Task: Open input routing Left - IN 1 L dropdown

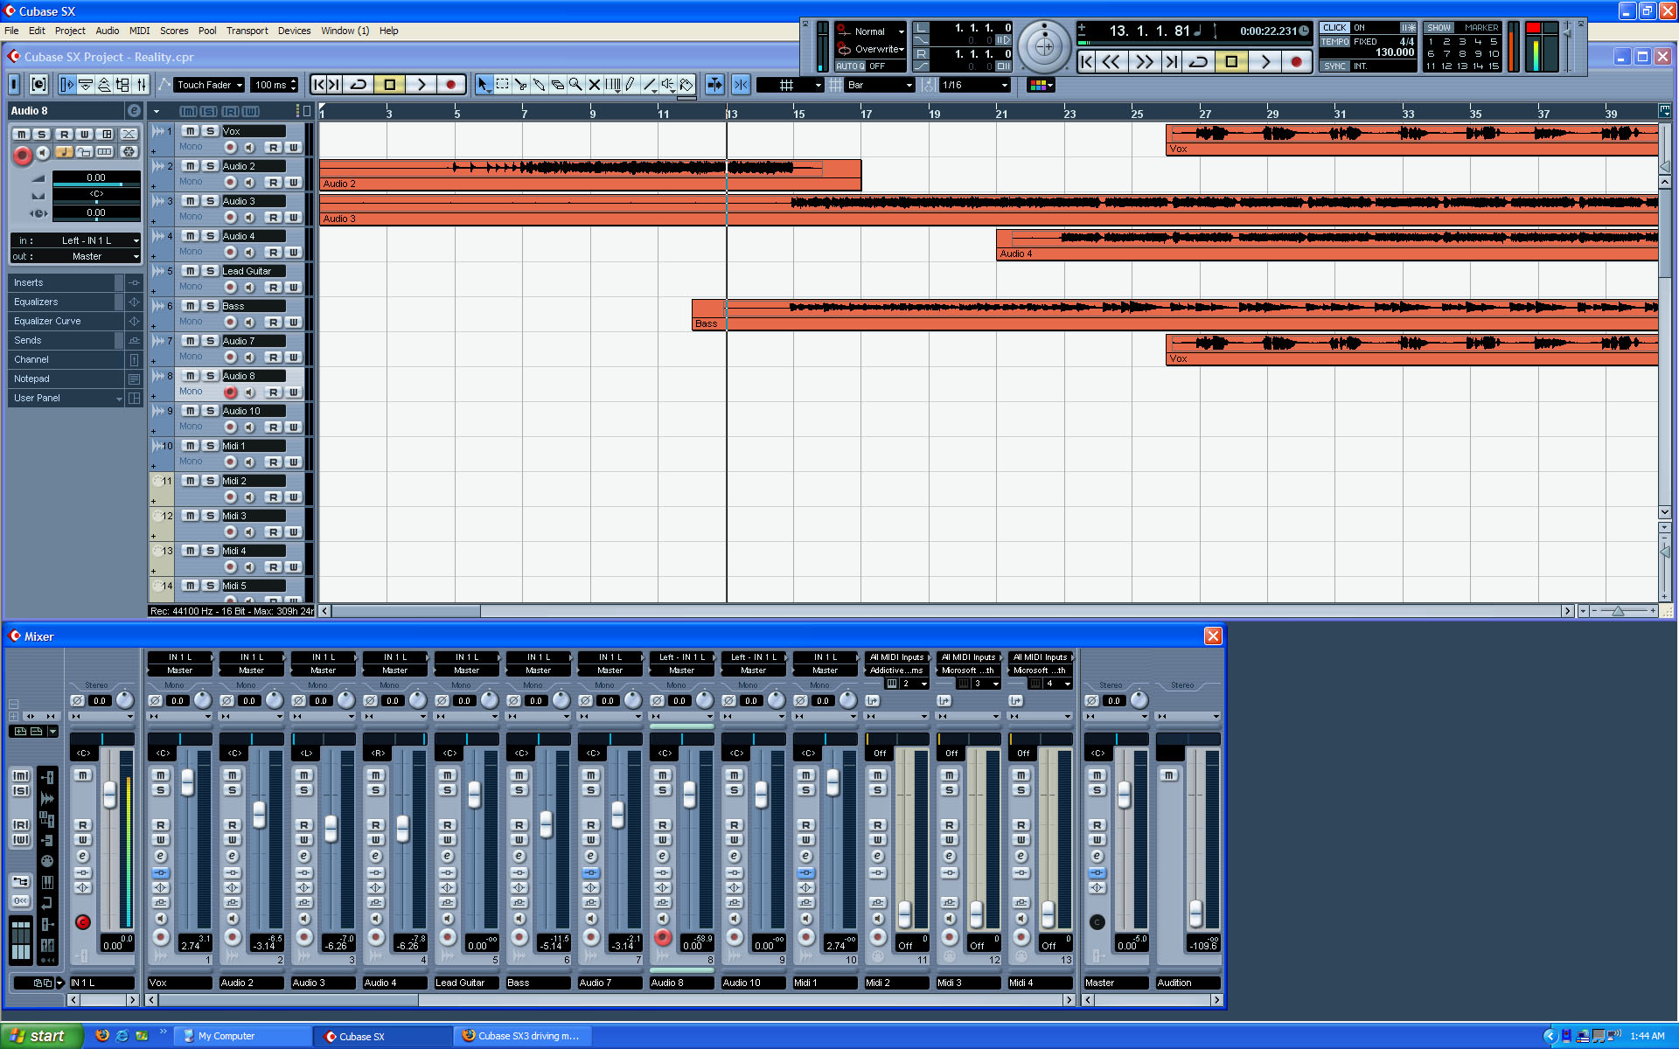Action: tap(74, 240)
